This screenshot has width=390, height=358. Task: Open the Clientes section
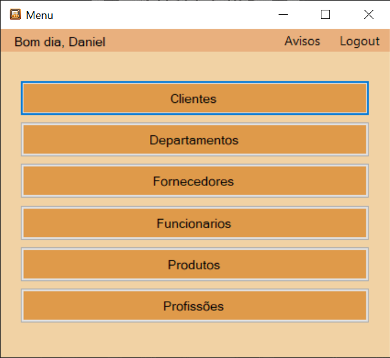pos(195,98)
